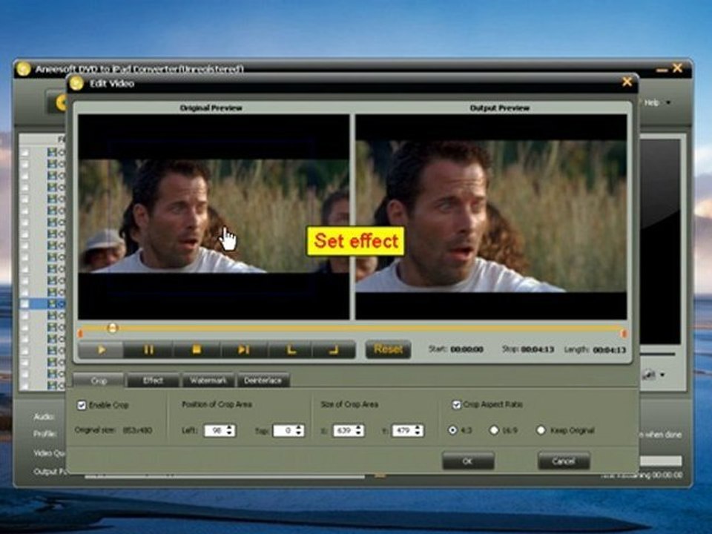Click the orange timeline progress bar

click(x=352, y=328)
